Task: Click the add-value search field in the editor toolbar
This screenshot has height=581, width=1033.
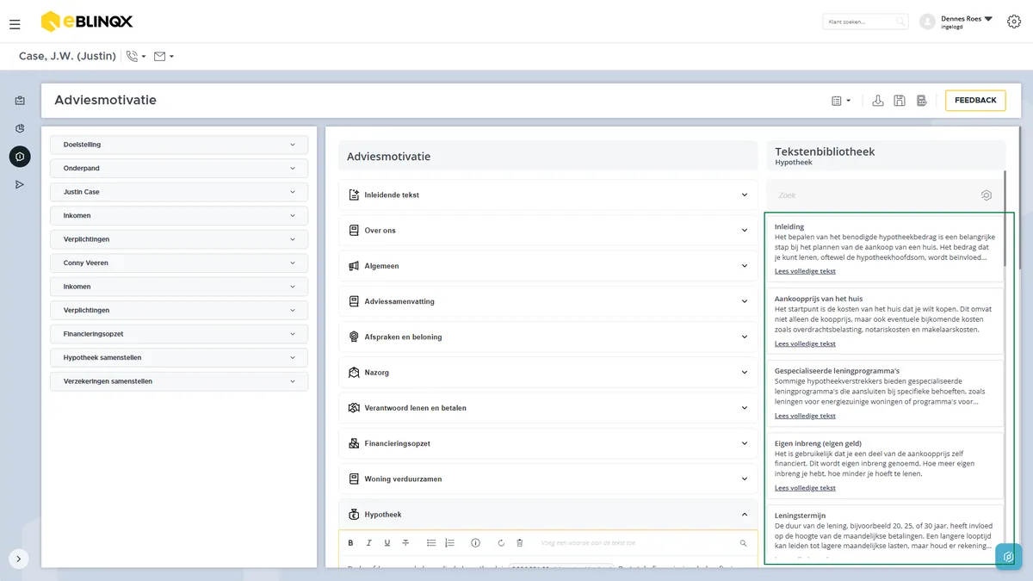Action: tap(643, 543)
